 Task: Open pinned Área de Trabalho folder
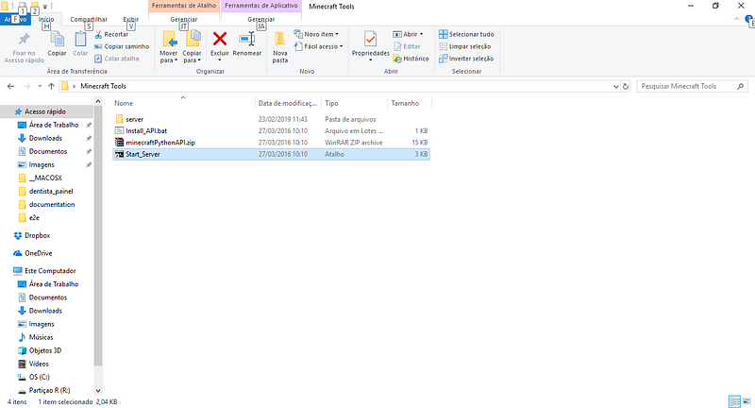(54, 125)
